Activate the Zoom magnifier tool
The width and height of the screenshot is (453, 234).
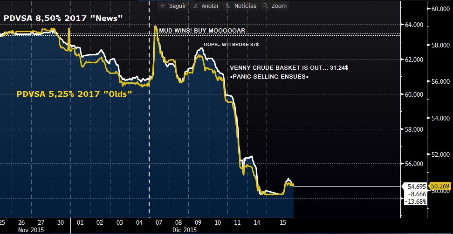click(275, 6)
